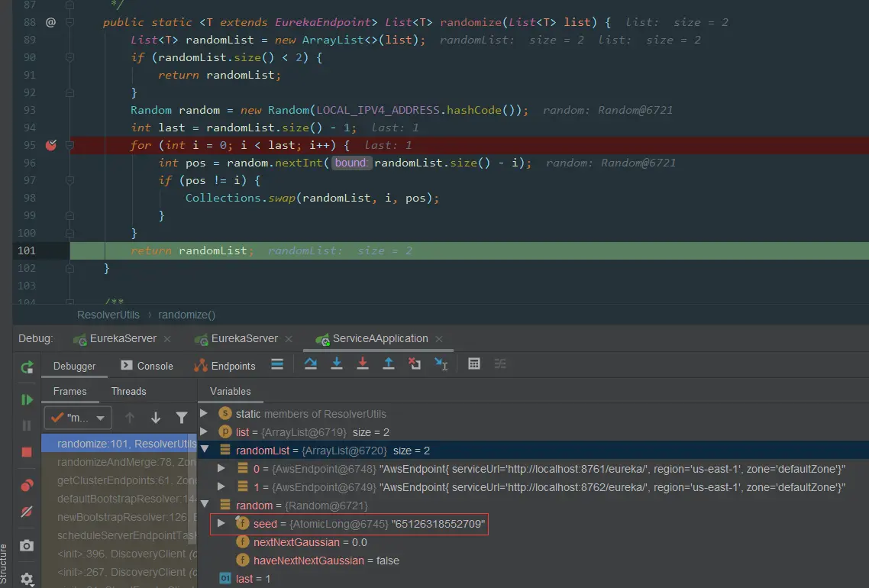This screenshot has width=869, height=588.
Task: Expand static members of ResolverUtils
Action: (x=204, y=413)
